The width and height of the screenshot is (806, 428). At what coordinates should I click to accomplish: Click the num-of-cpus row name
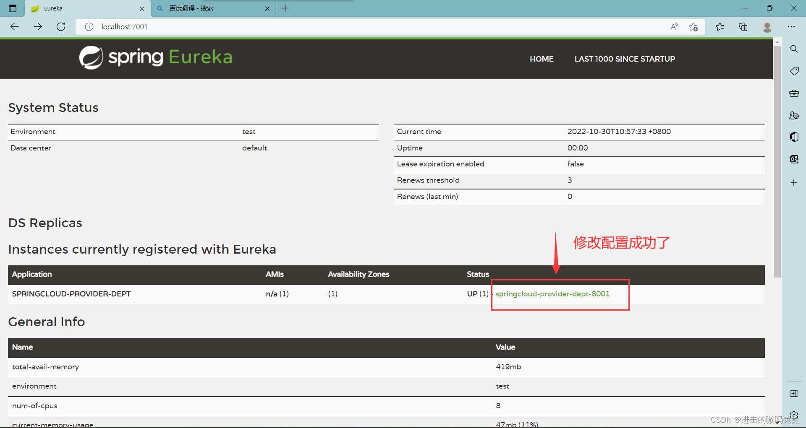(x=35, y=406)
